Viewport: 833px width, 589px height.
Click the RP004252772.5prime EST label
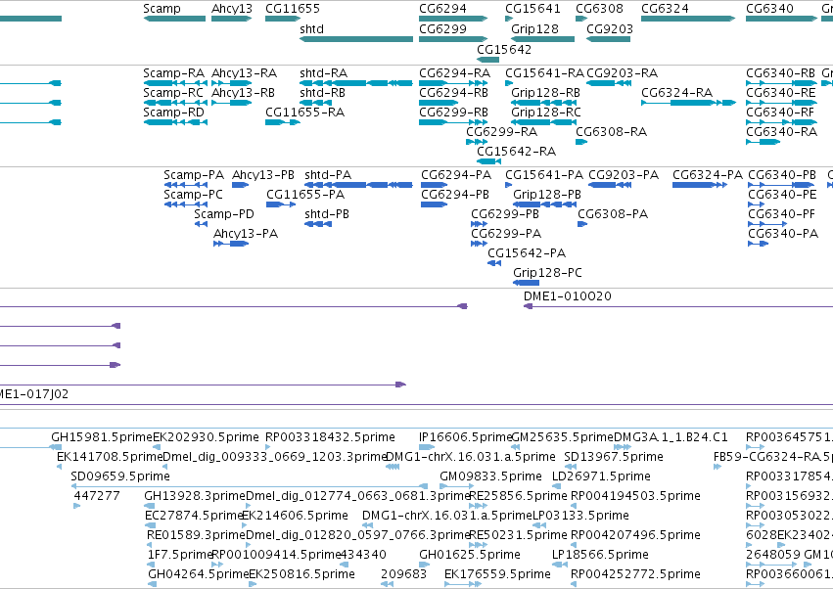coord(635,574)
